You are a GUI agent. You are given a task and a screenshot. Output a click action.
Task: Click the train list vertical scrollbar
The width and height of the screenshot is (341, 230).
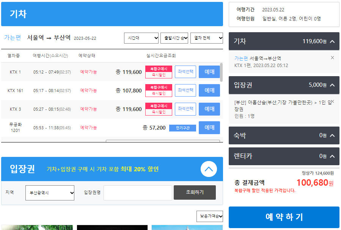click(221, 72)
